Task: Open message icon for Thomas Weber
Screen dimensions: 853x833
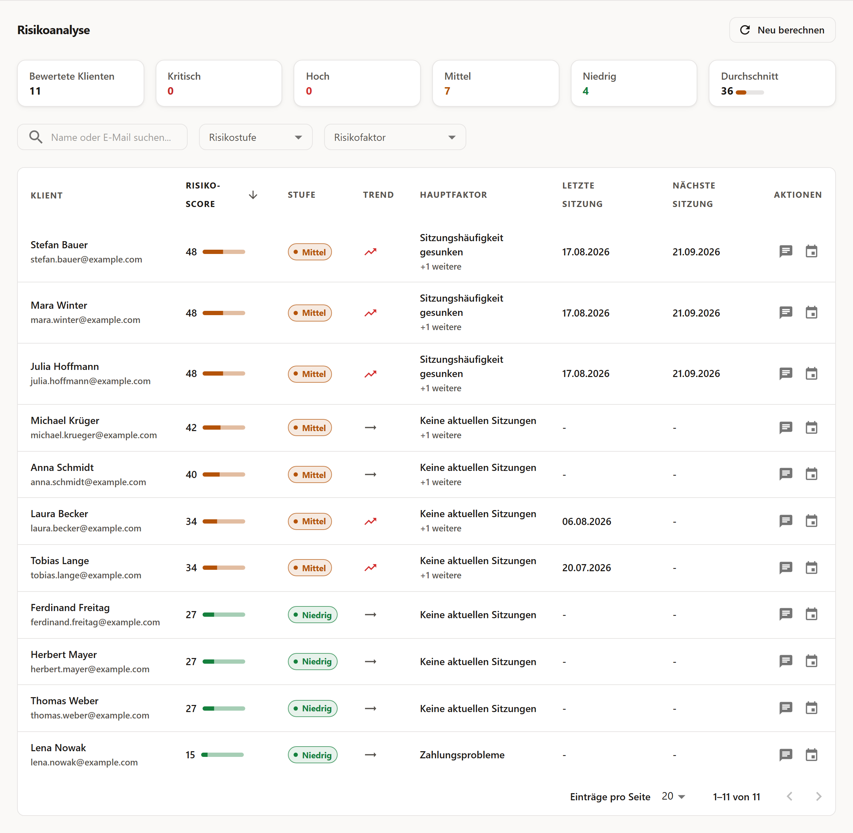Action: [x=786, y=708]
